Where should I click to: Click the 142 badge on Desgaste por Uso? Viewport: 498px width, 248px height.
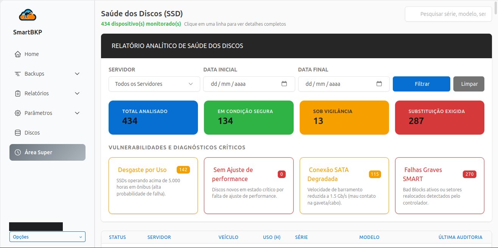click(183, 170)
